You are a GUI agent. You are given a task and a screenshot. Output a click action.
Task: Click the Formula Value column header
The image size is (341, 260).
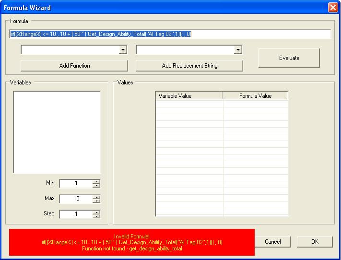[255, 96]
